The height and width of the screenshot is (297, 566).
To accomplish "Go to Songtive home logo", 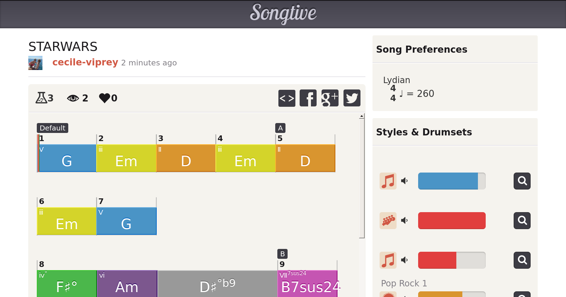I will [283, 13].
